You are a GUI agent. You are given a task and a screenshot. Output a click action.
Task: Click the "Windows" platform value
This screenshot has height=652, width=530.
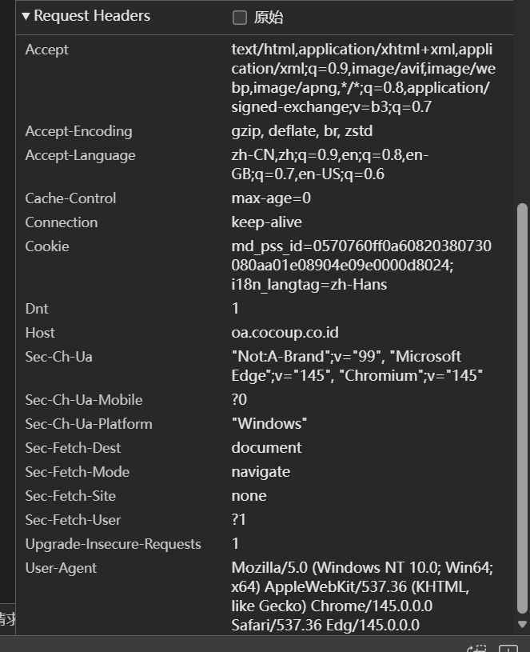coord(269,424)
